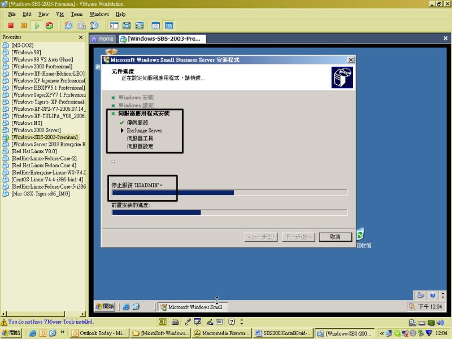
Task: Click the host 開始 Start button
Action: pos(11,333)
